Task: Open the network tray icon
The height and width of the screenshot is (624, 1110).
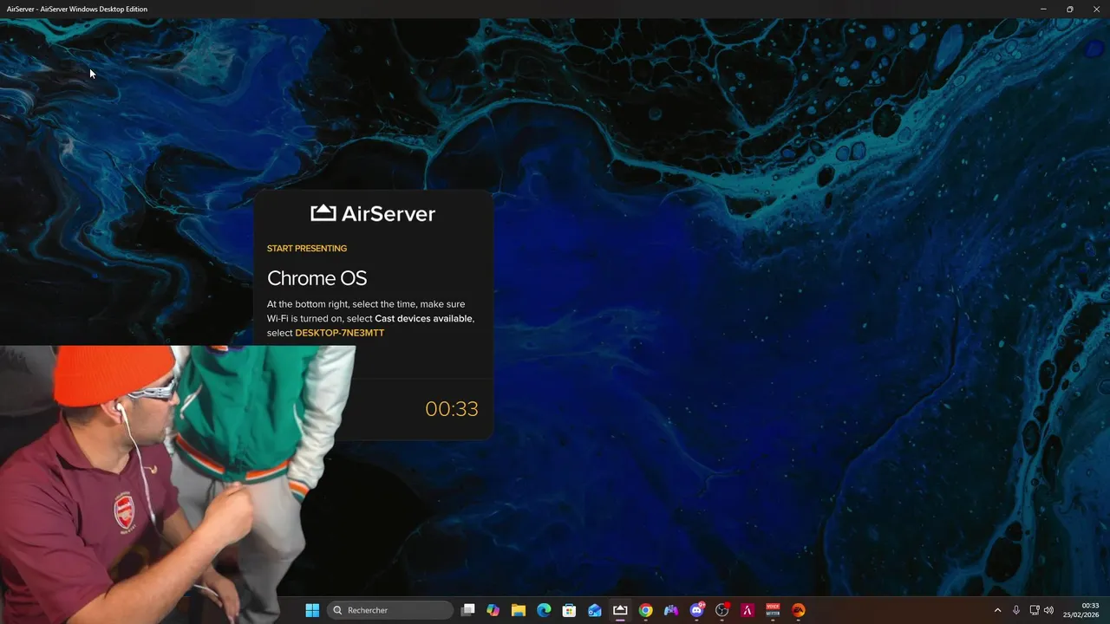Action: [x=1035, y=610]
